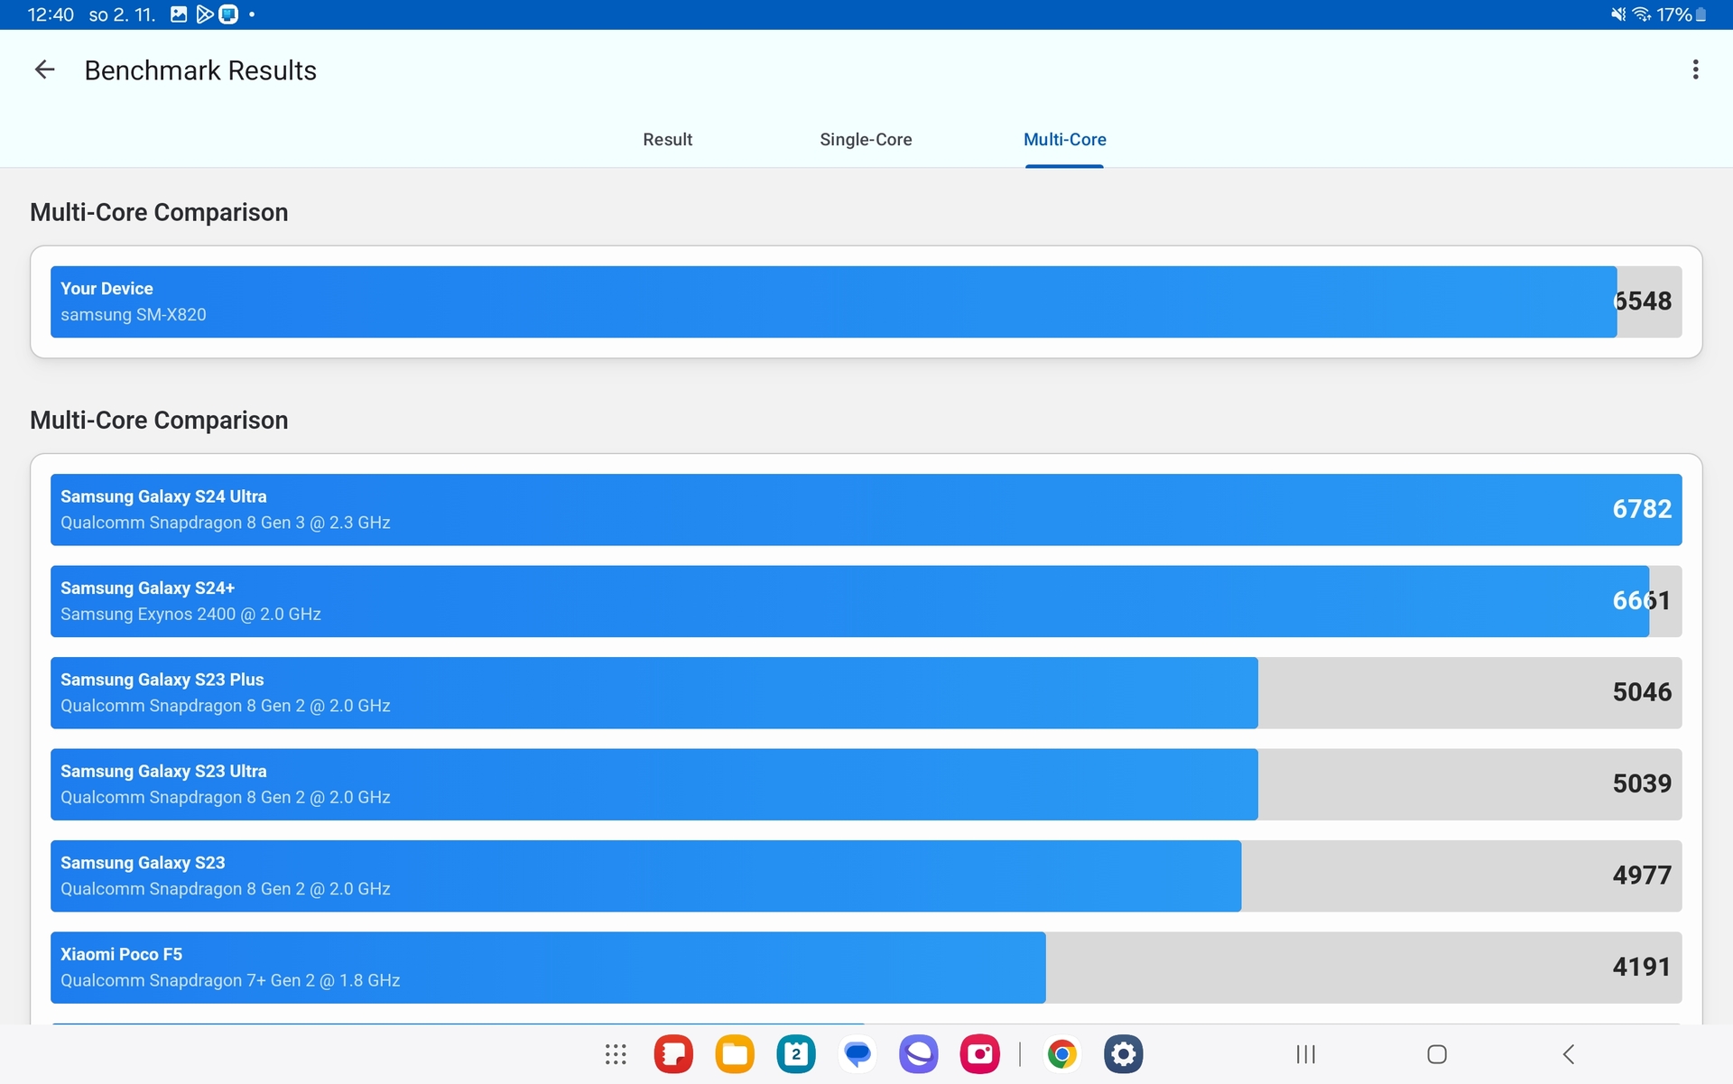Open the app drawer grid icon
The image size is (1733, 1084).
click(x=616, y=1053)
